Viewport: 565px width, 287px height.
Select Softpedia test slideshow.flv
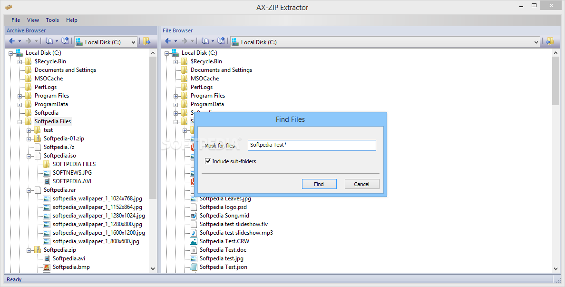pos(234,224)
